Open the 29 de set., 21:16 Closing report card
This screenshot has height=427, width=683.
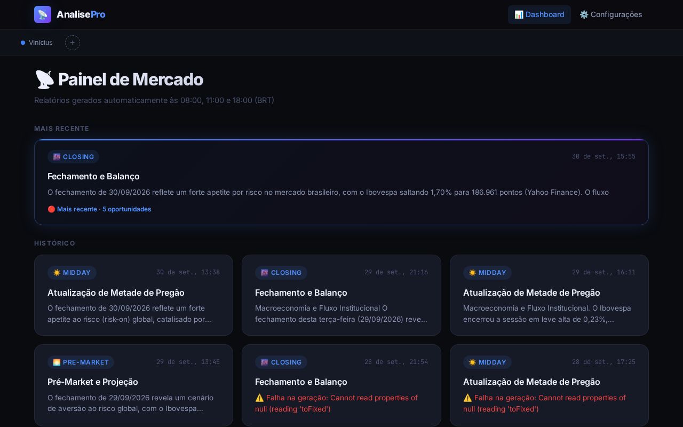click(341, 295)
